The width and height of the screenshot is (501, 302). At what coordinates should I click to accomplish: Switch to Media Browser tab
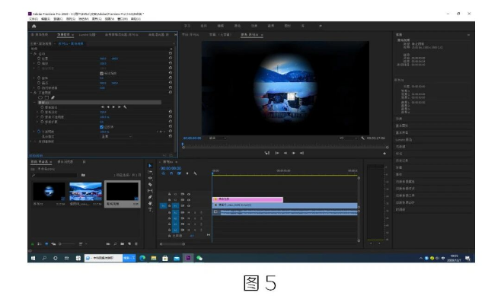tap(65, 162)
